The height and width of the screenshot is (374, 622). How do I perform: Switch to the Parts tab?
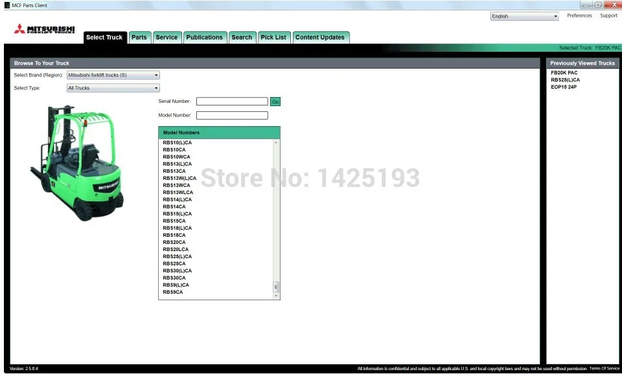pyautogui.click(x=139, y=38)
